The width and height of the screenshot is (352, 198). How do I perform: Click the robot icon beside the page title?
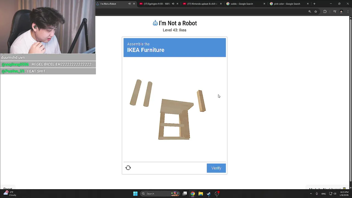point(155,23)
